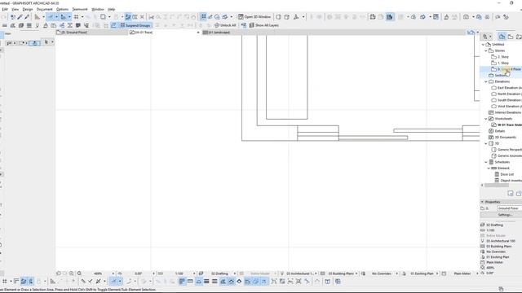
Task: Collapse the Stories folder in Navigator
Action: coord(486,50)
